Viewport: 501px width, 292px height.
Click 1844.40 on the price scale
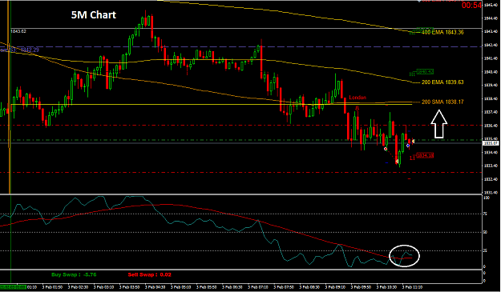click(x=491, y=18)
